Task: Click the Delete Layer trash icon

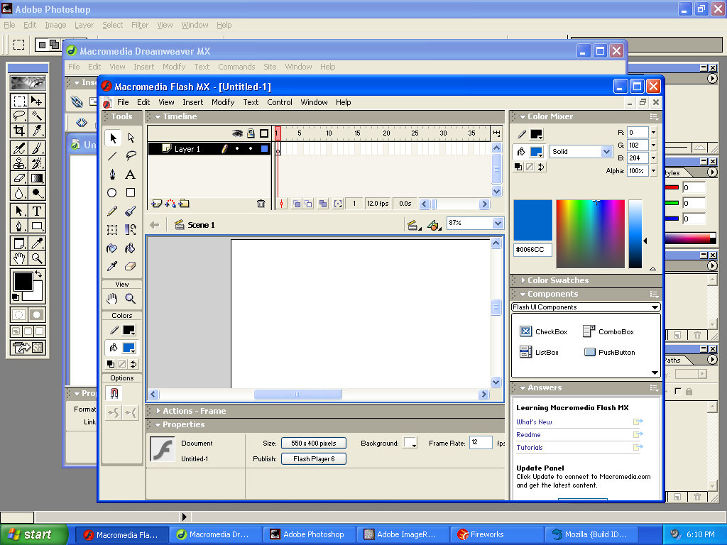Action: point(261,204)
